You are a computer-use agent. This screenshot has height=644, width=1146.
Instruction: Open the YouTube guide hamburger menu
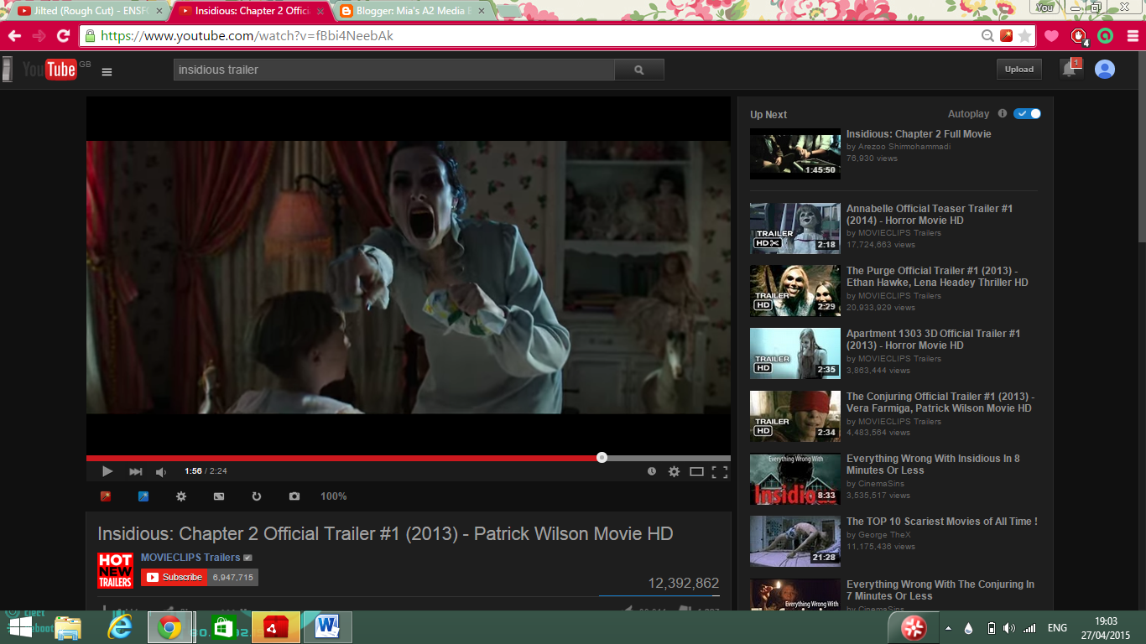tap(107, 71)
